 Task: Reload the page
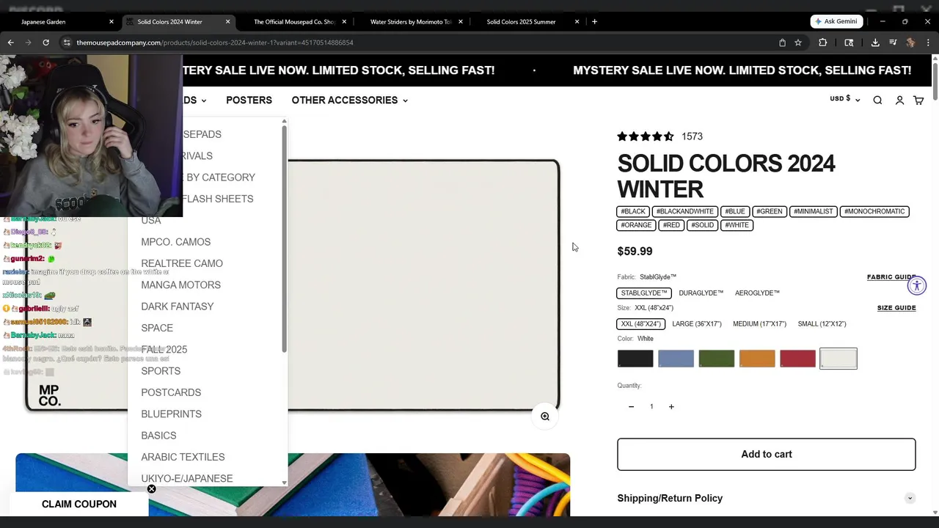(45, 43)
